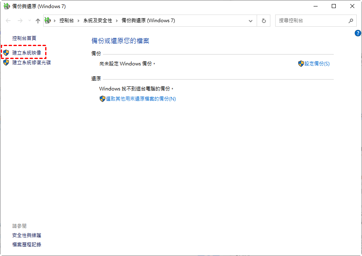This screenshot has height=256, width=362.
Task: Open the 建立系統修復光碟 link
Action: pos(31,63)
